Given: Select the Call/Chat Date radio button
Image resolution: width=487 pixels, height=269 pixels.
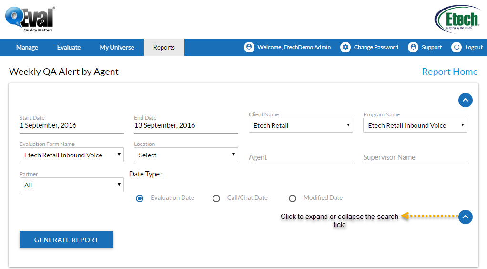Looking at the screenshot, I should coord(216,198).
